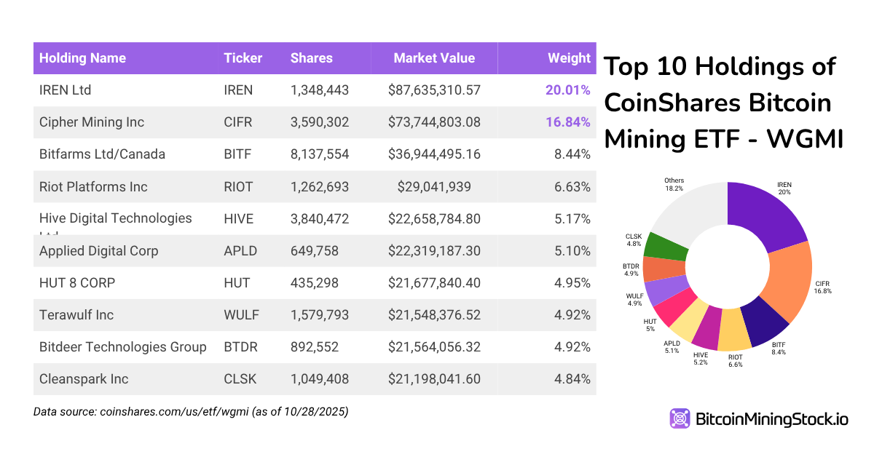This screenshot has height=457, width=874.
Task: Select the Bitdeer Technologies Group holding name
Action: (123, 347)
